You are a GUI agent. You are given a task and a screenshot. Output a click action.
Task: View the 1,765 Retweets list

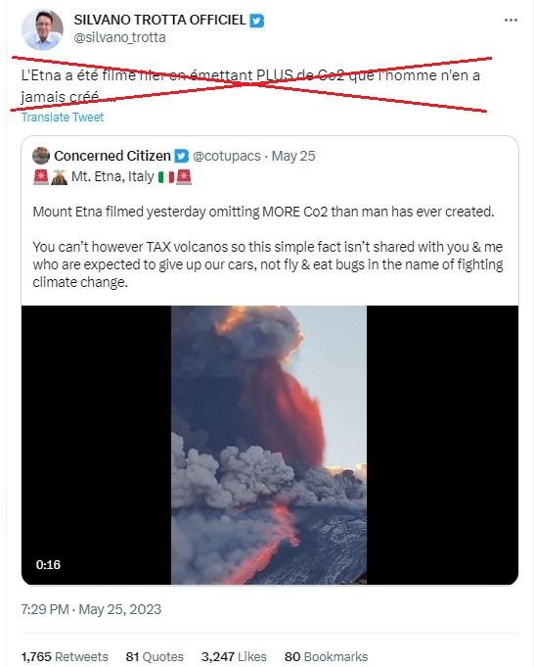(x=65, y=656)
